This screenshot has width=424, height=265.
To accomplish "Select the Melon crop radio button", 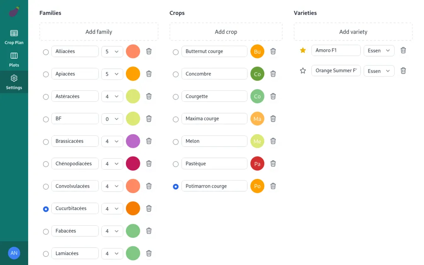I will (176, 142).
